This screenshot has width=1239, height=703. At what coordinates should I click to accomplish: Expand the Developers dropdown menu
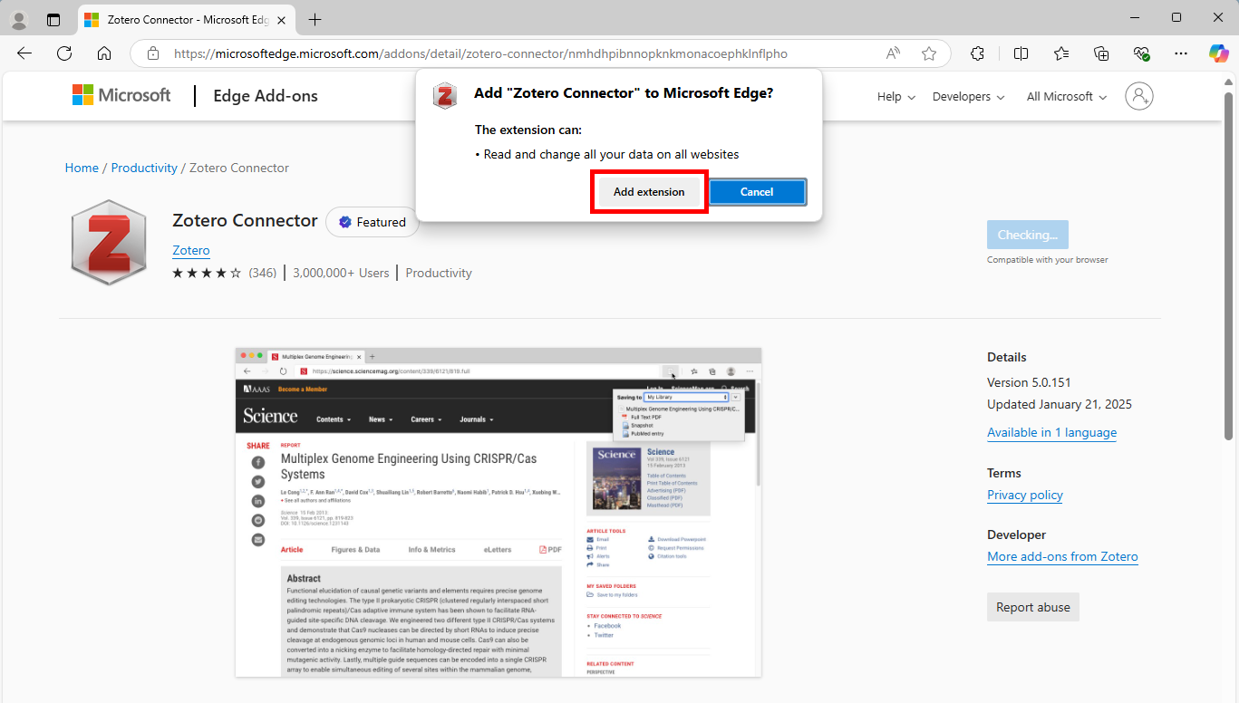point(968,97)
